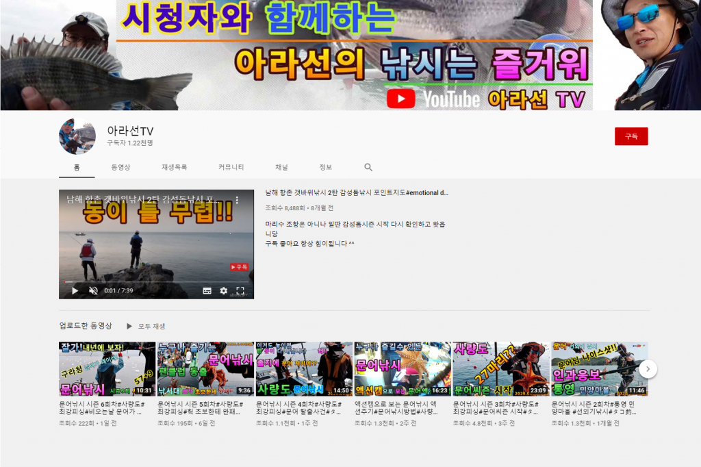Switch to the 동영상 tab

tap(120, 167)
